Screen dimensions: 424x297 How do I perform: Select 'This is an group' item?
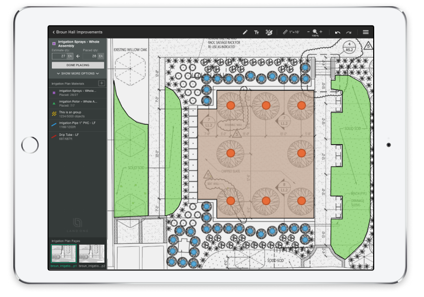click(x=78, y=114)
